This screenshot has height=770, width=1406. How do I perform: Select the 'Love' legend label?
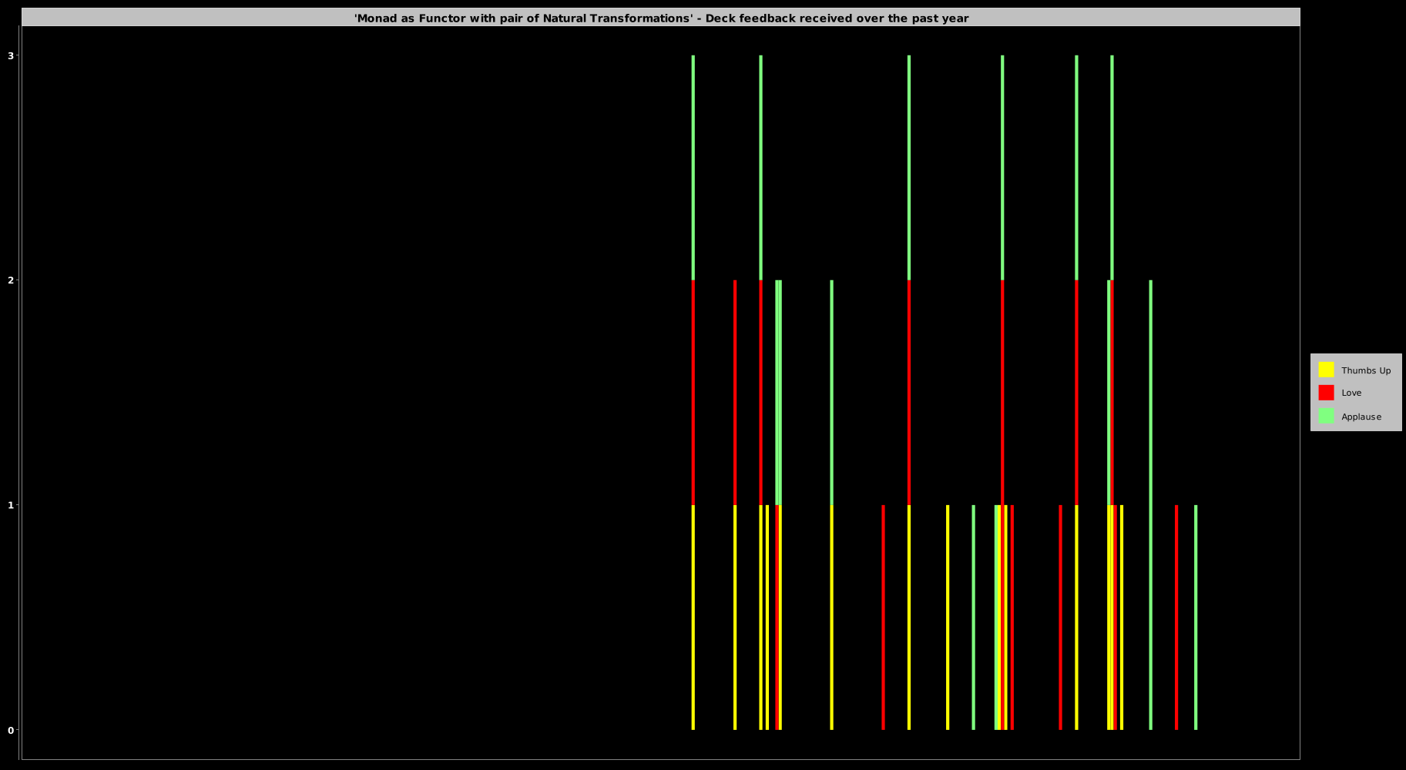(1351, 393)
